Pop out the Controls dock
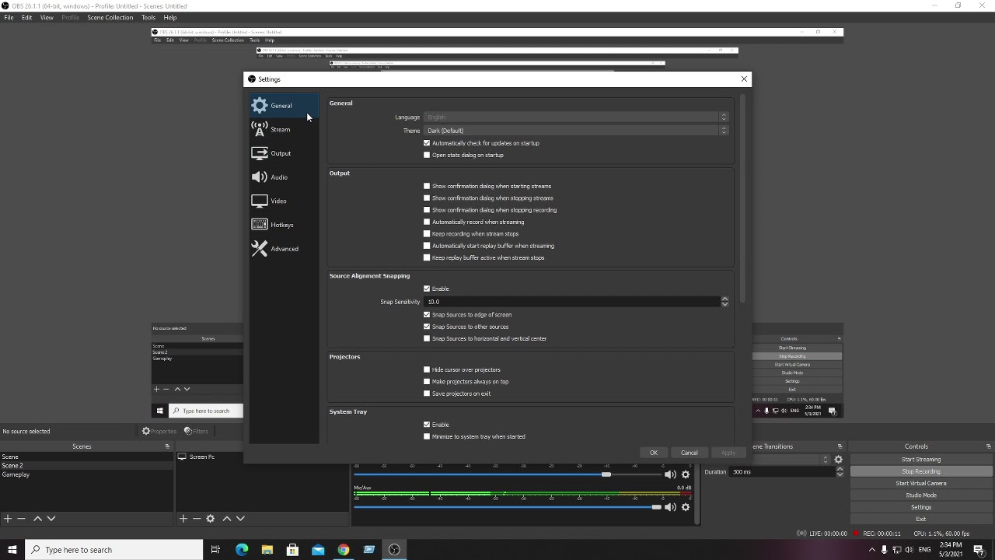Screen dimensions: 995x560 tap(988, 446)
